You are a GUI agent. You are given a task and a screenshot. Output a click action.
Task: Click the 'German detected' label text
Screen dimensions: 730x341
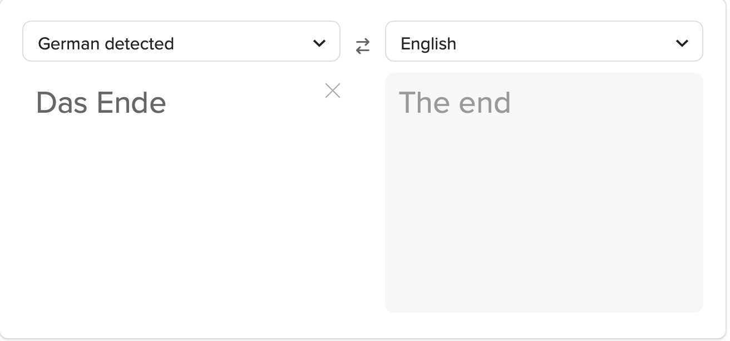(106, 43)
